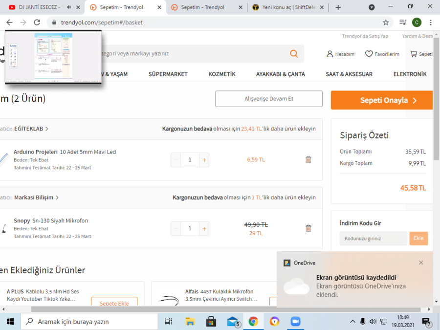440x330 pixels.
Task: Open the Sepetim cart icon
Action: [x=414, y=54]
